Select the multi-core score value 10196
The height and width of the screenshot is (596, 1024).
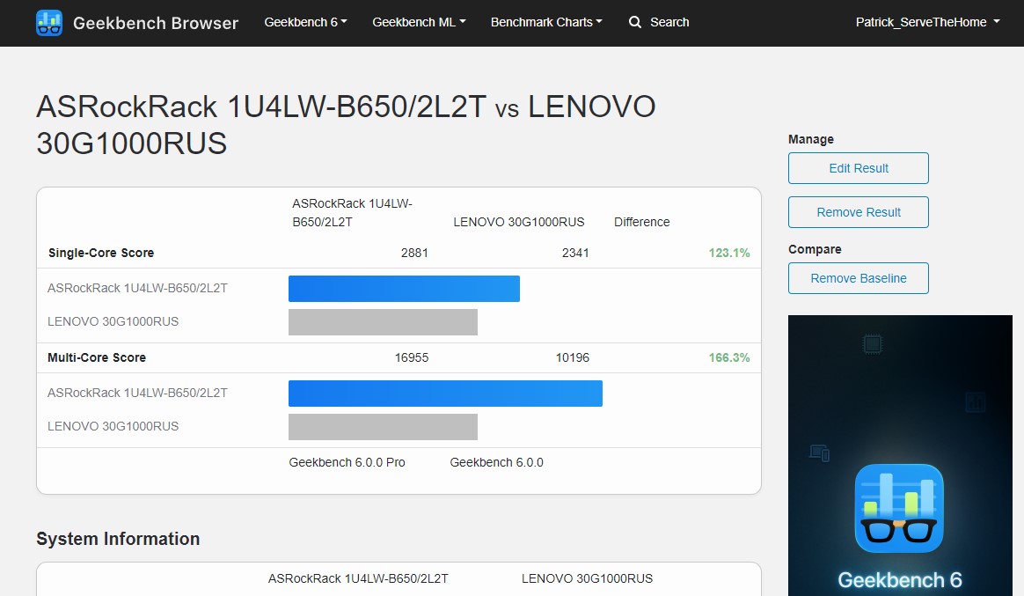pyautogui.click(x=572, y=357)
